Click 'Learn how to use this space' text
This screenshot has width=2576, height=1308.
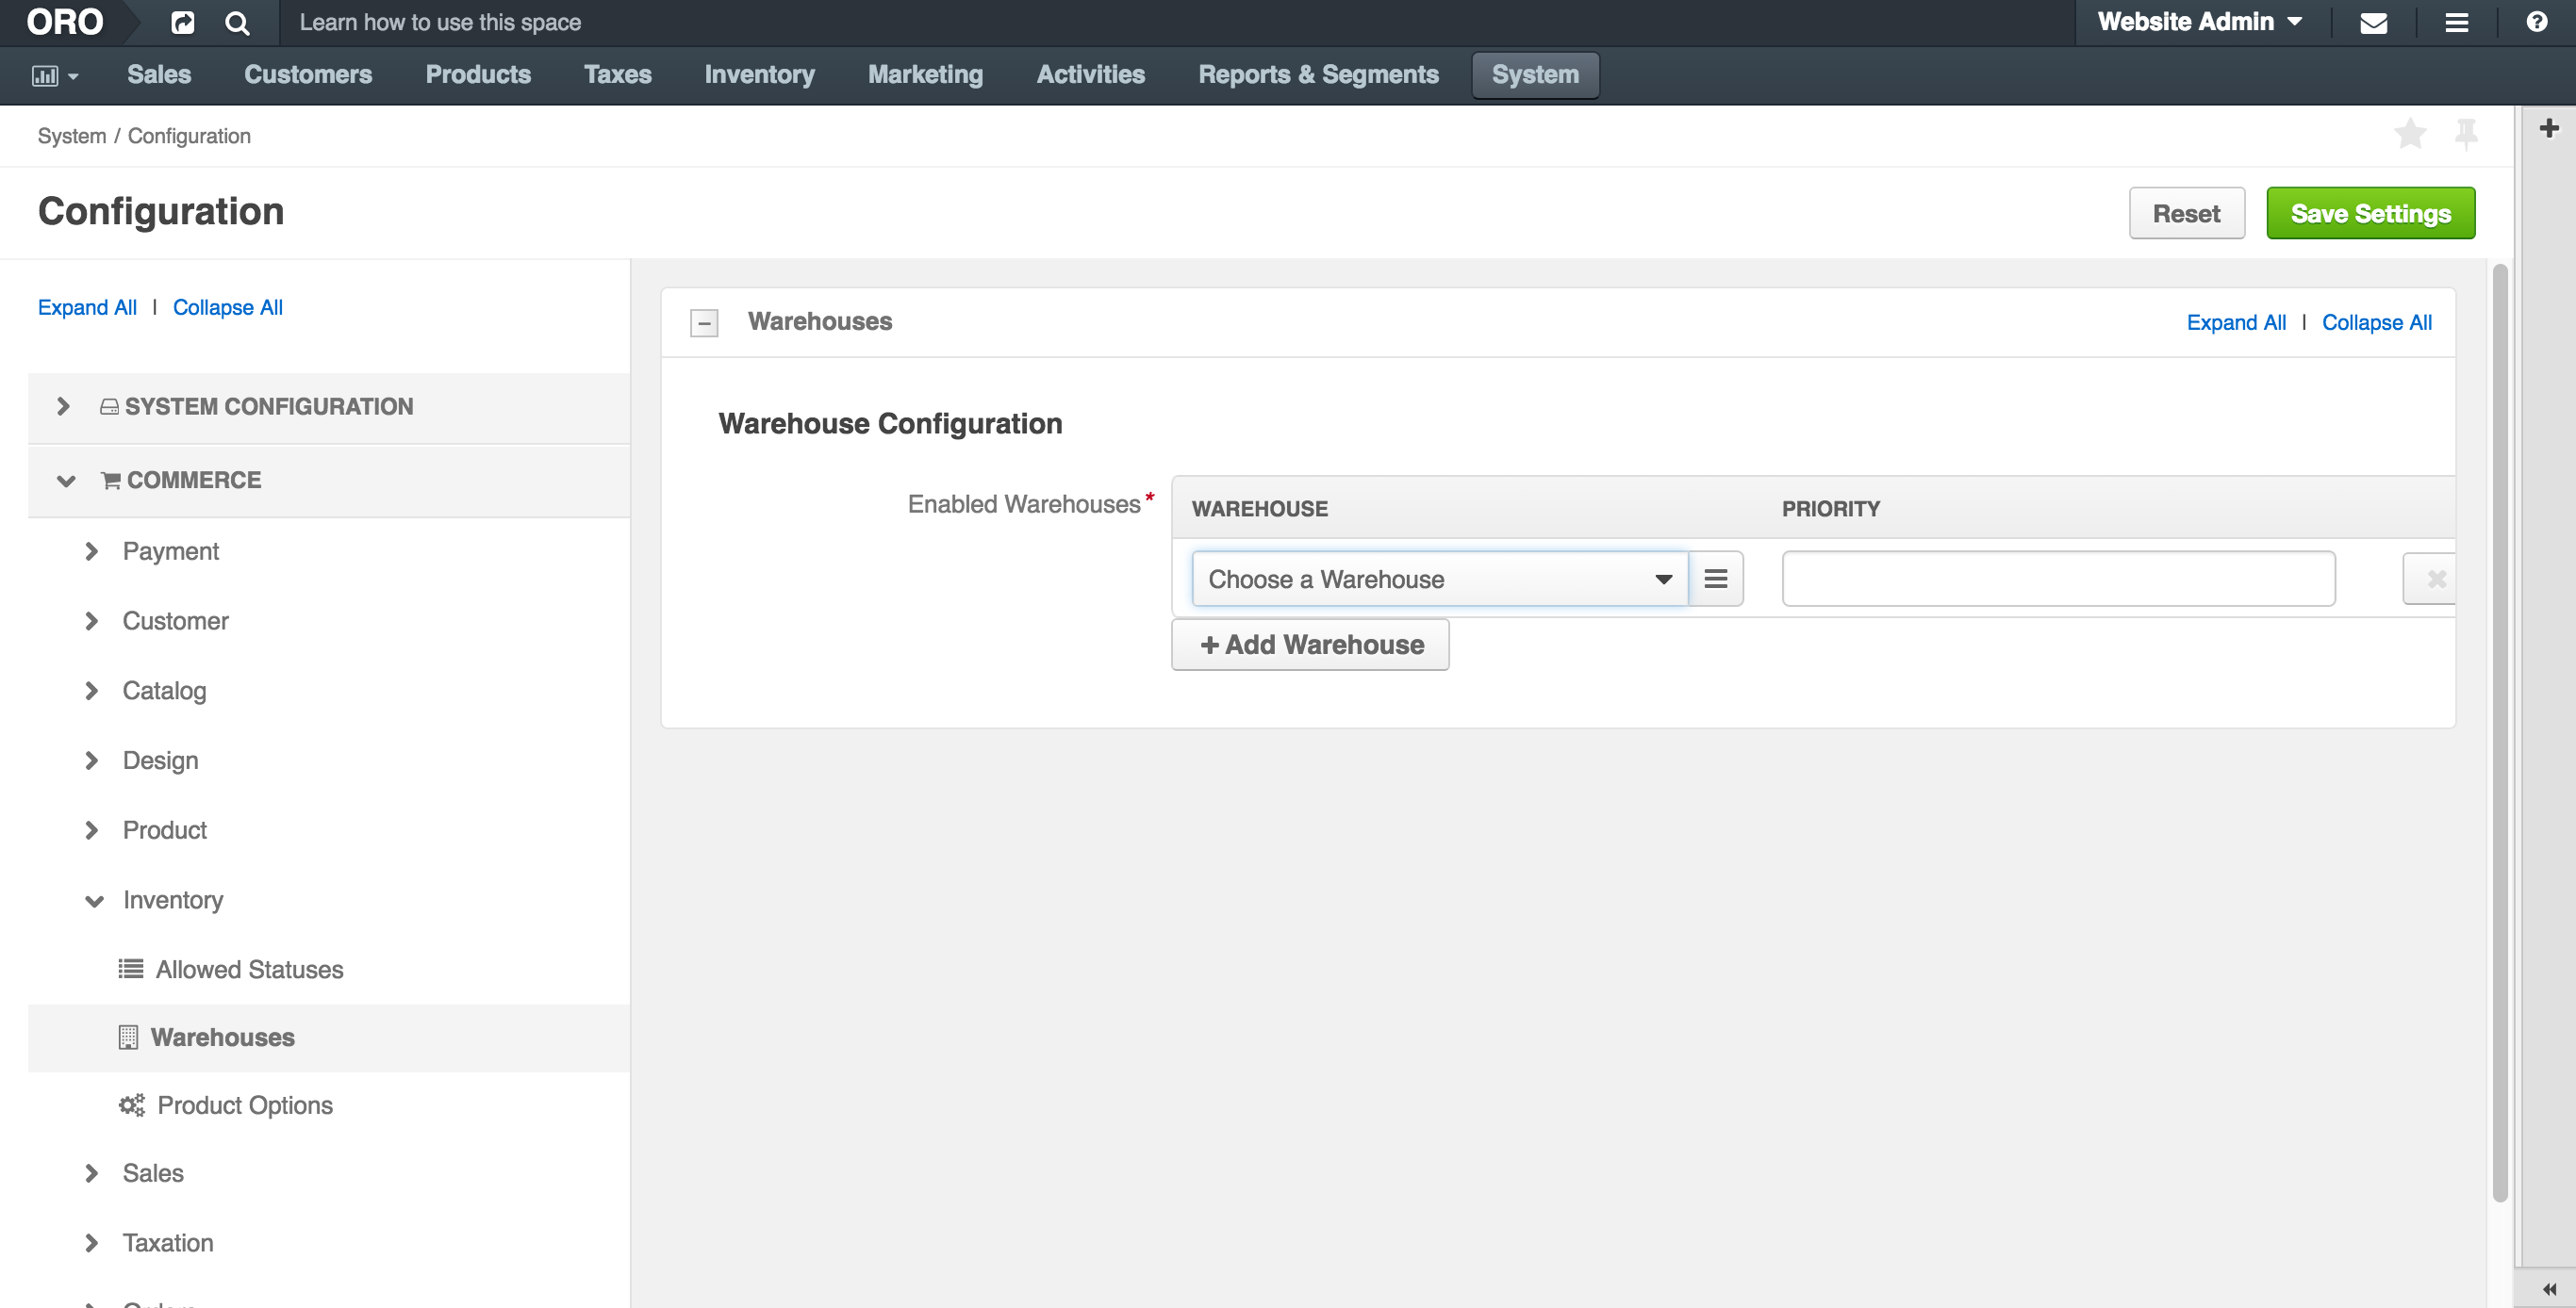440,22
